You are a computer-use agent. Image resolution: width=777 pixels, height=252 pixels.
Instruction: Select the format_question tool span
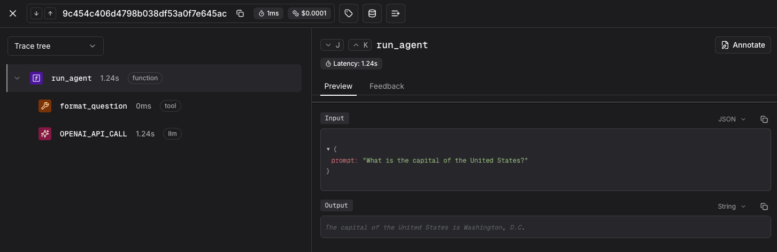(x=93, y=106)
